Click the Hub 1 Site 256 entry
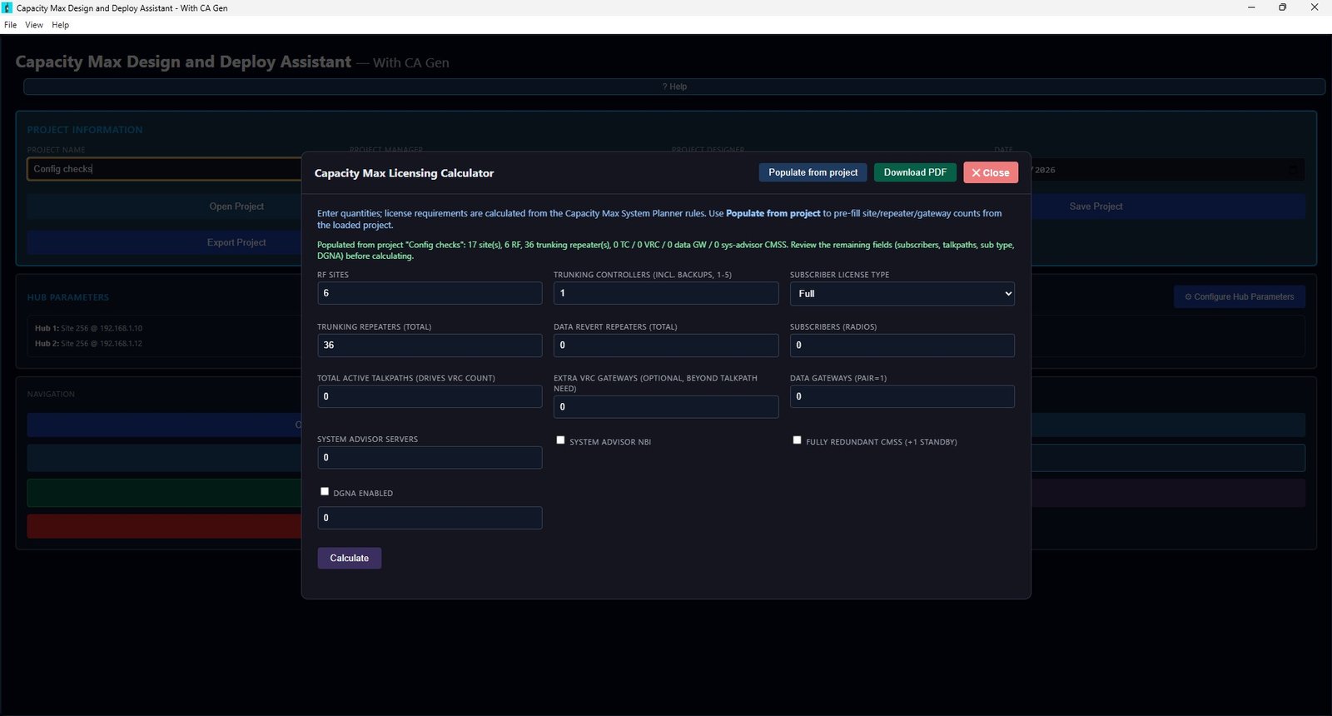1332x716 pixels. tap(89, 328)
